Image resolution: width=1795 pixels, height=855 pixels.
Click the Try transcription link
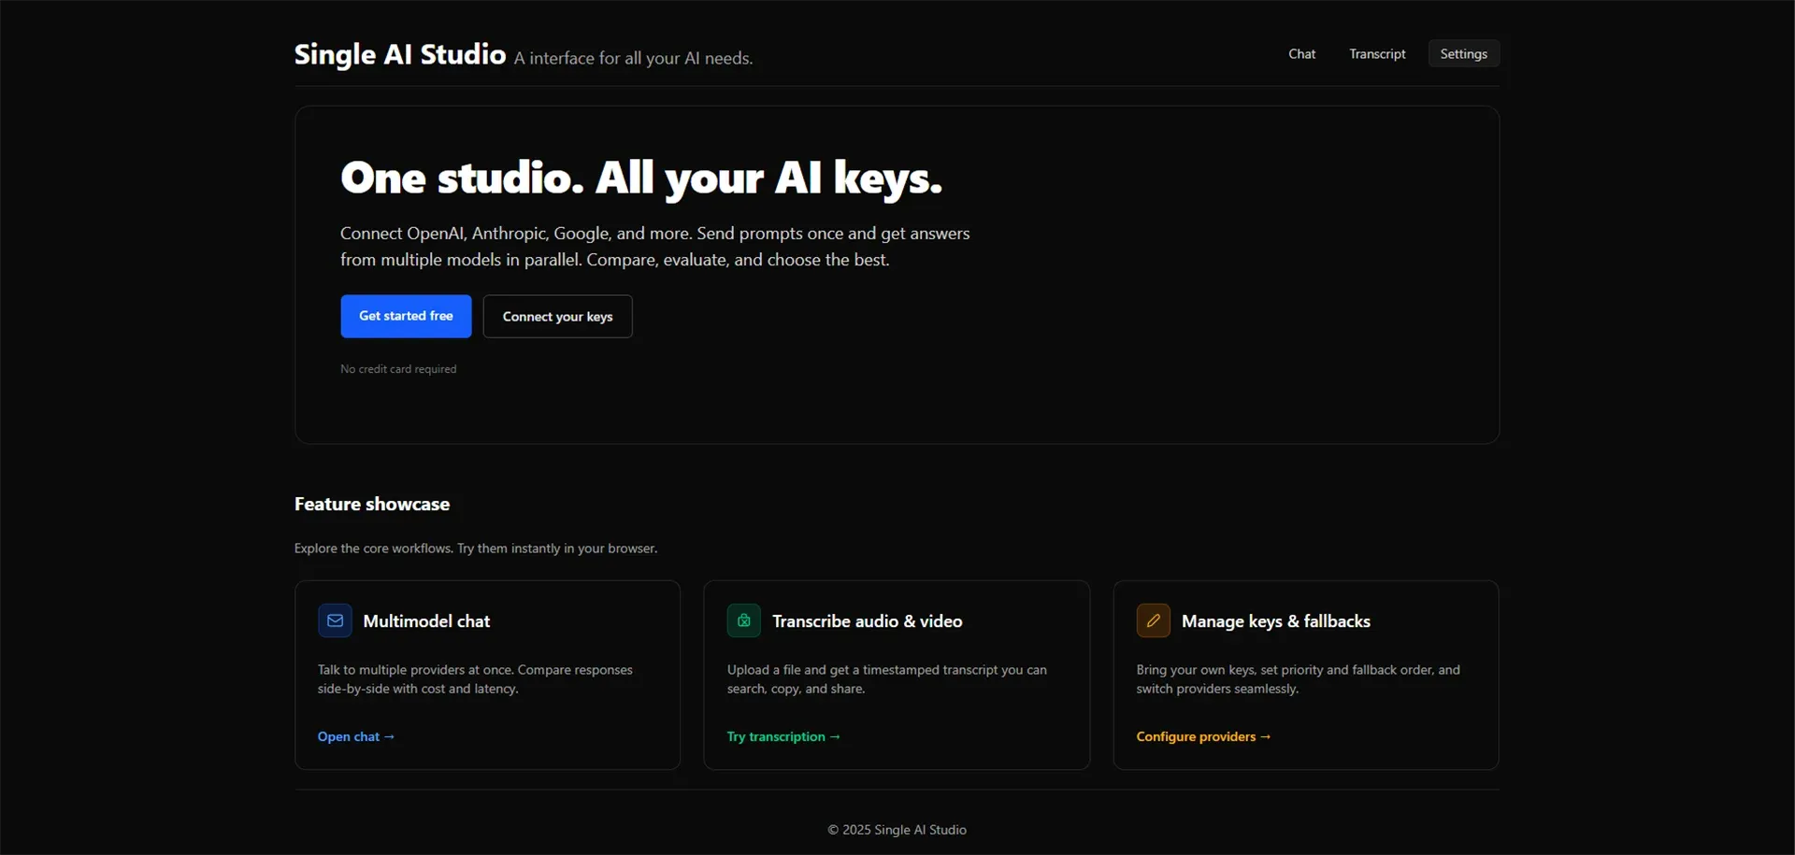[x=783, y=736]
